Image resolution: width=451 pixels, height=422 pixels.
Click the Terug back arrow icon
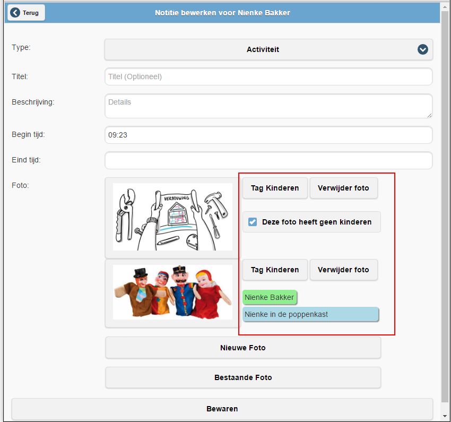[15, 13]
